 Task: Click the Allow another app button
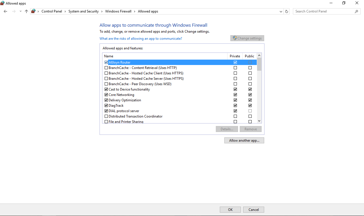[x=244, y=140]
